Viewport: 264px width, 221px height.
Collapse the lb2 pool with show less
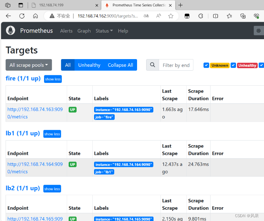[x=52, y=189]
